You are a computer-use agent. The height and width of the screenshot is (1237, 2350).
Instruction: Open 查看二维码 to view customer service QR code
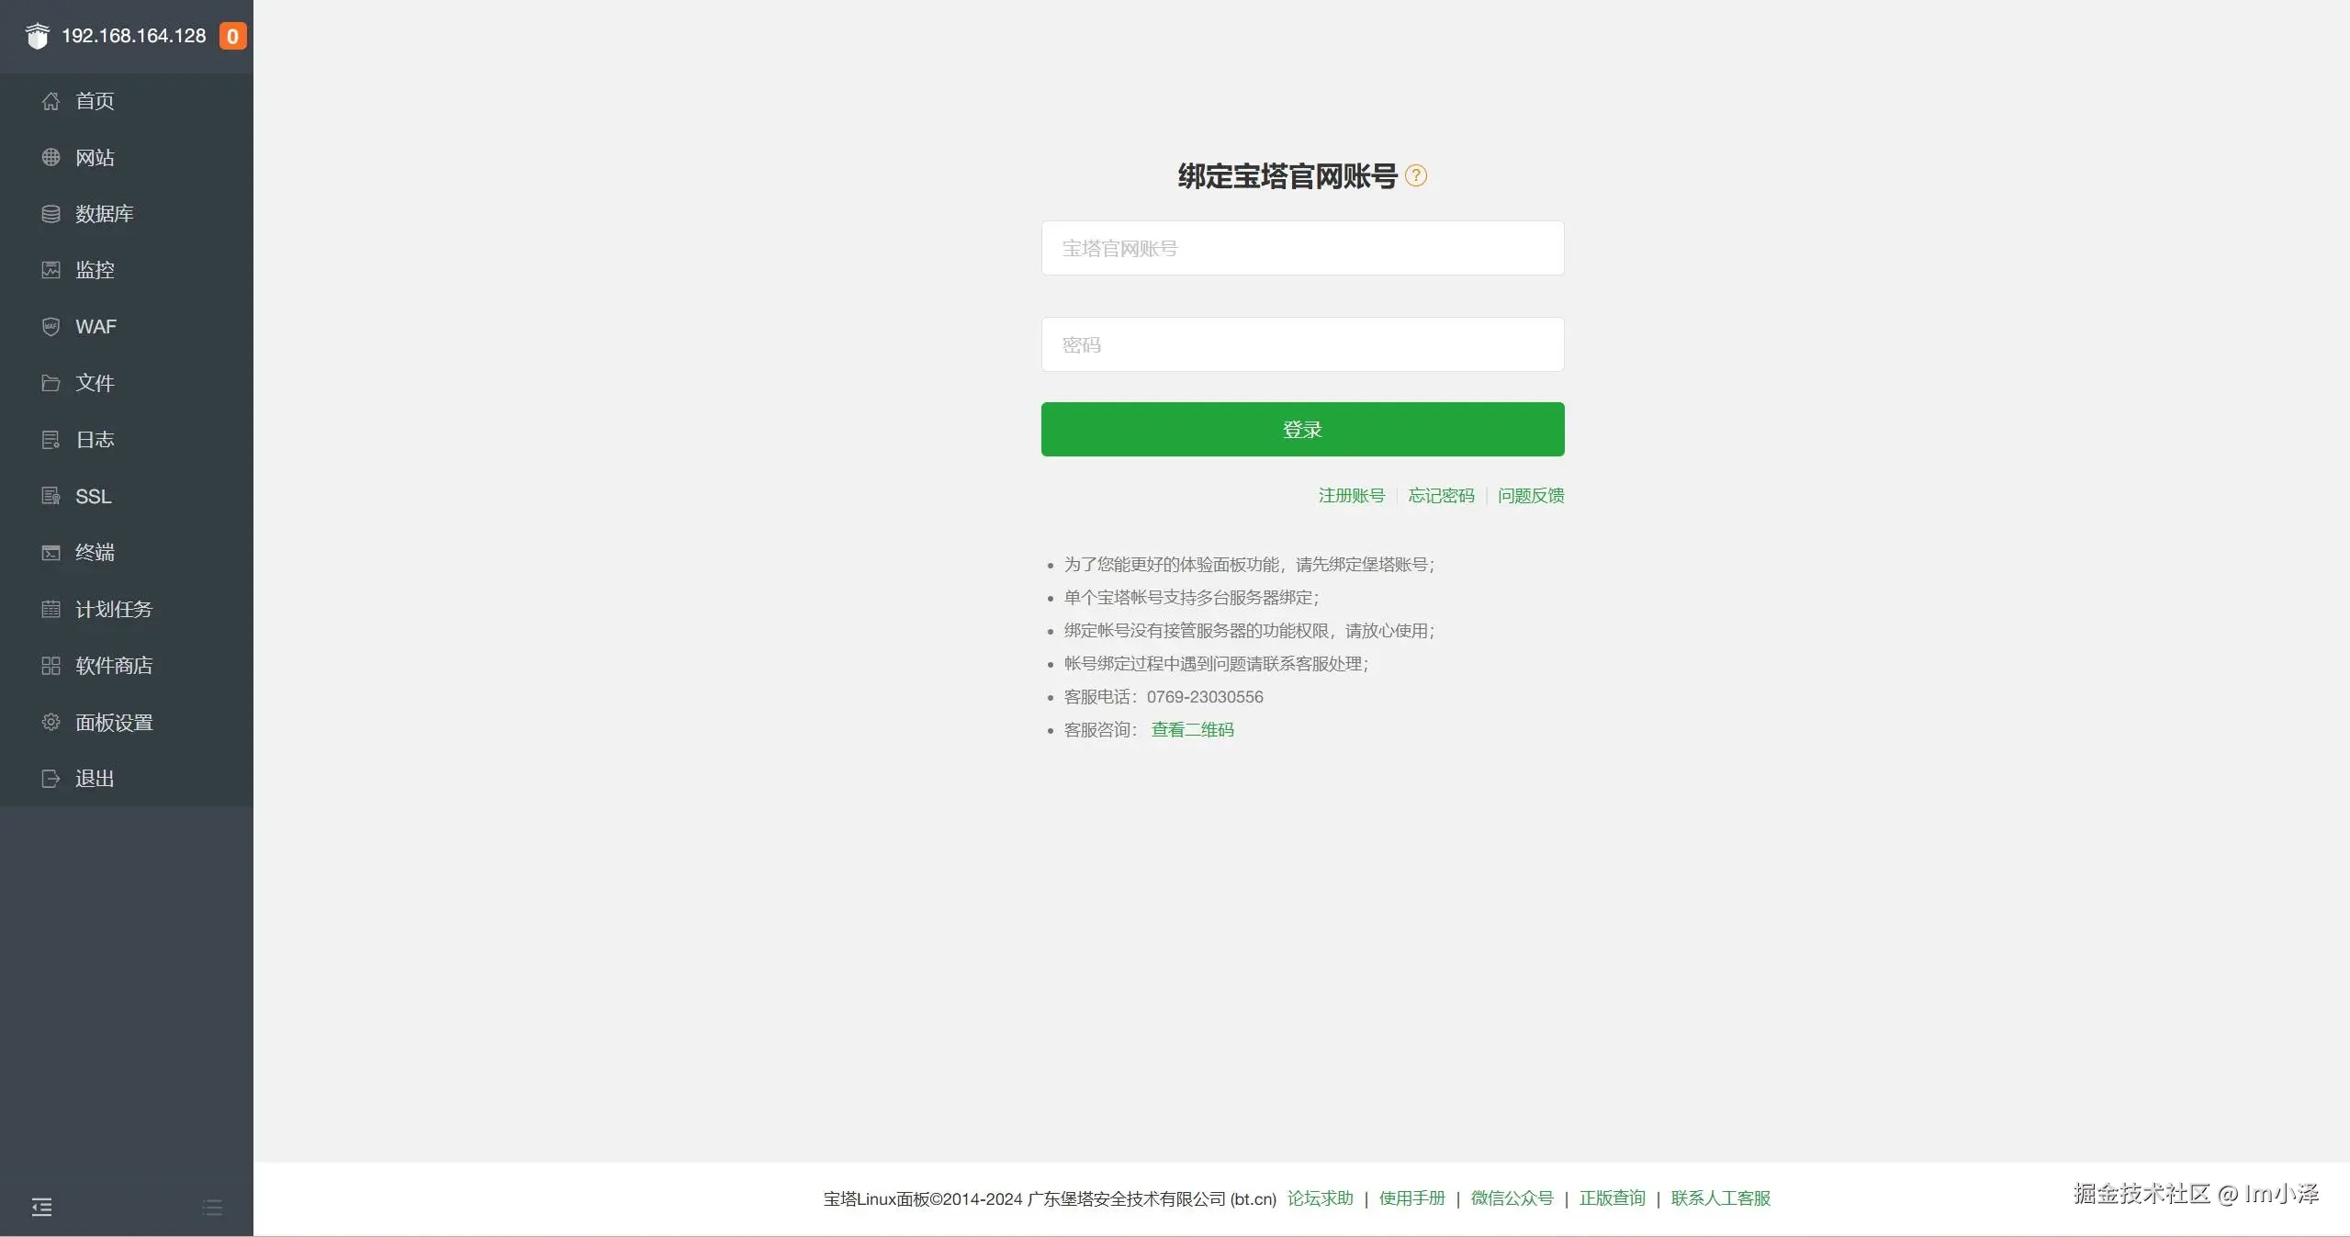pyautogui.click(x=1192, y=729)
